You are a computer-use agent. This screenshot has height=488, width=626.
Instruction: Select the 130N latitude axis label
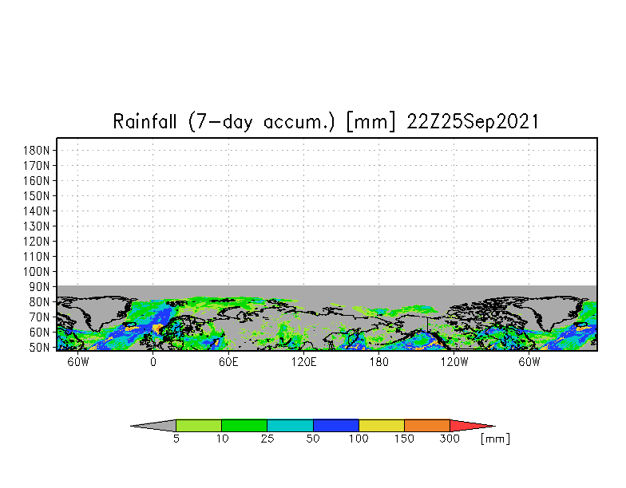[37, 226]
